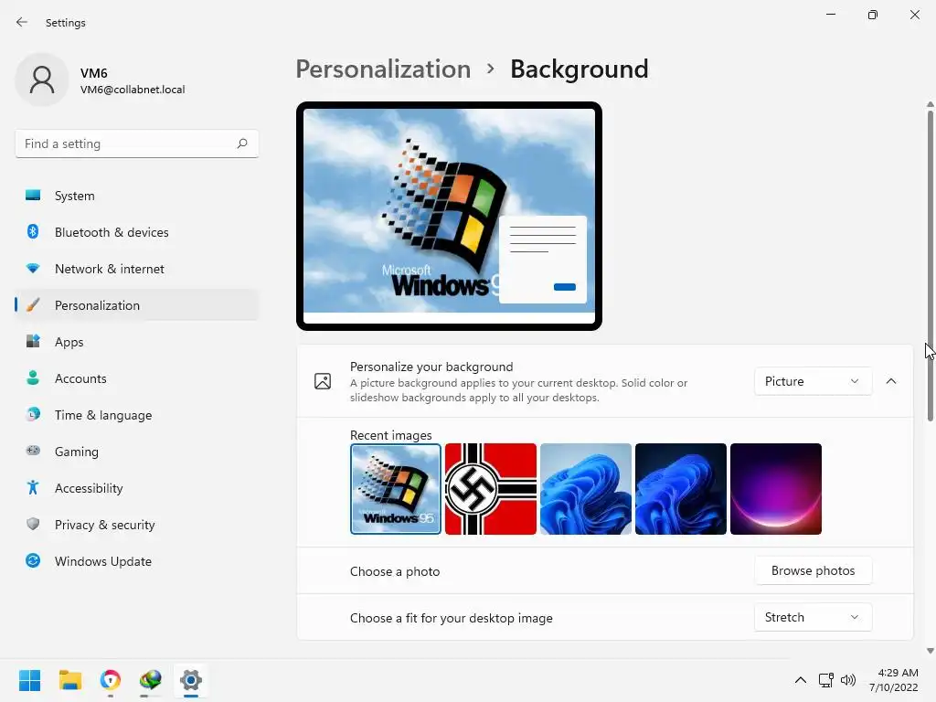This screenshot has width=936, height=702.
Task: Click the Personalization paintbrush icon
Action: tap(33, 305)
